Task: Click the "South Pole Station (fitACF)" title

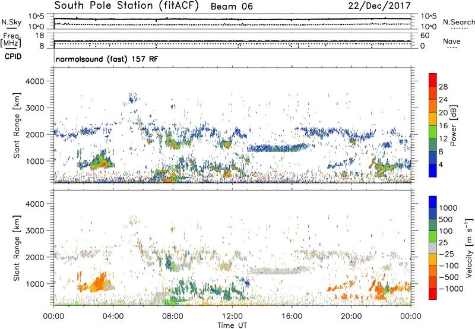Action: (126, 6)
